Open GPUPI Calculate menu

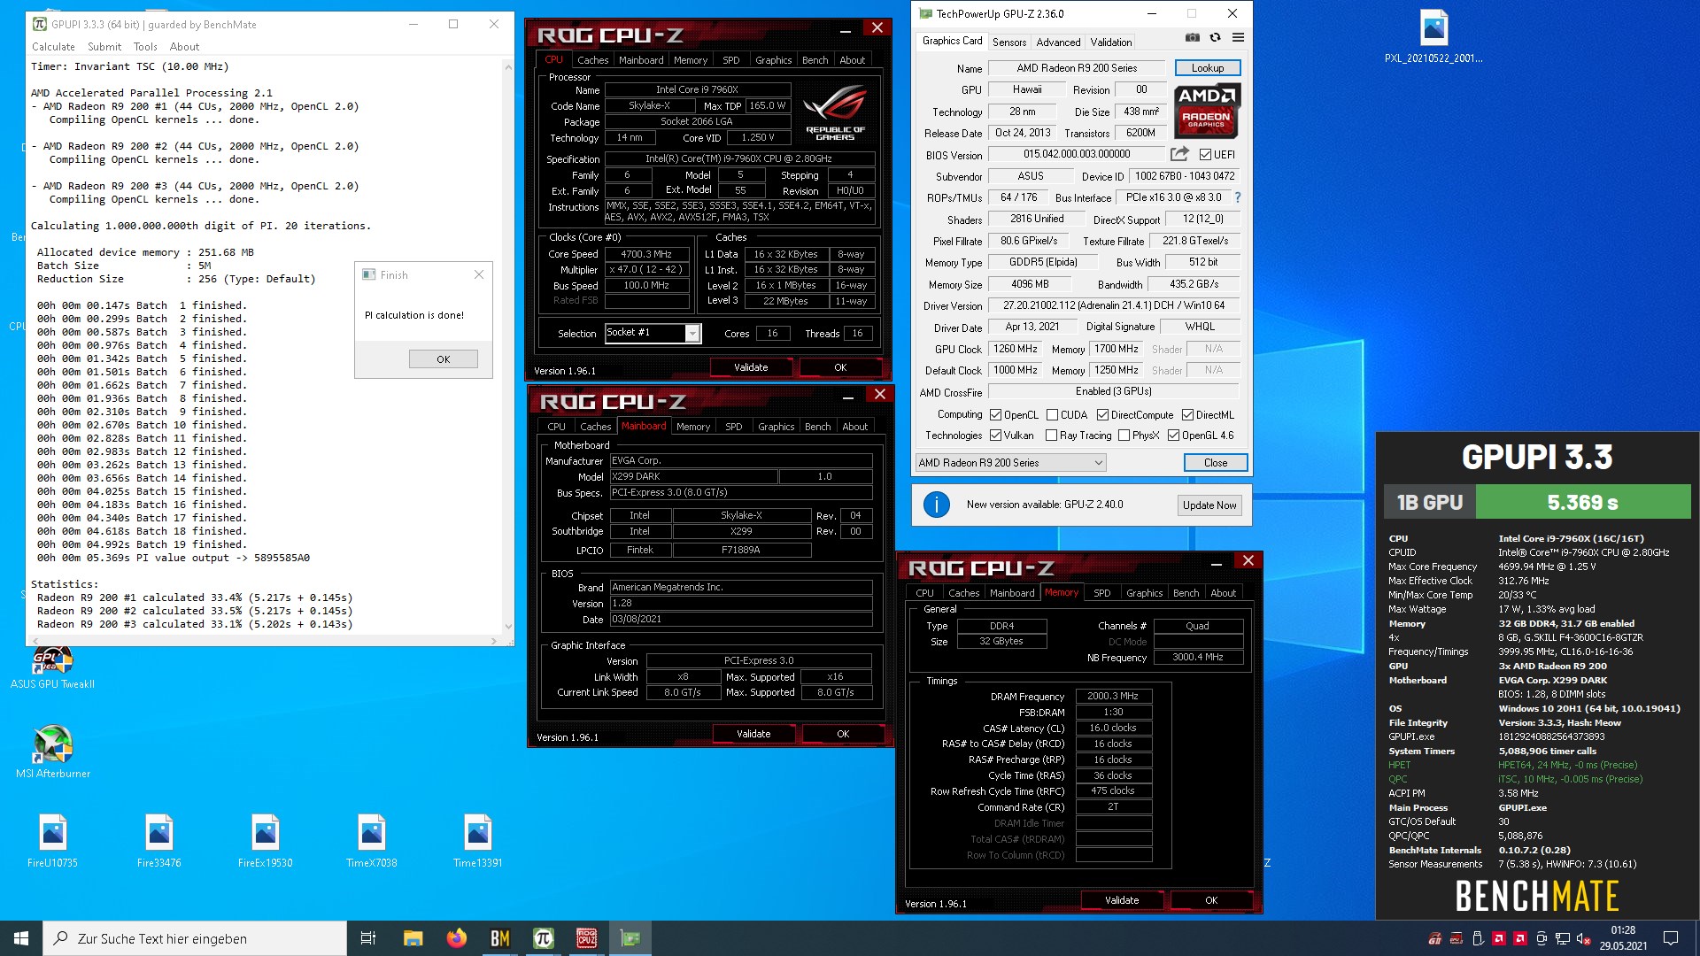coord(53,47)
